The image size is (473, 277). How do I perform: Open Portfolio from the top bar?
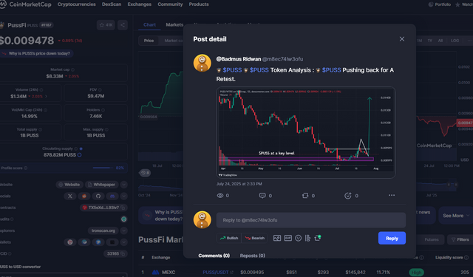coord(440,4)
